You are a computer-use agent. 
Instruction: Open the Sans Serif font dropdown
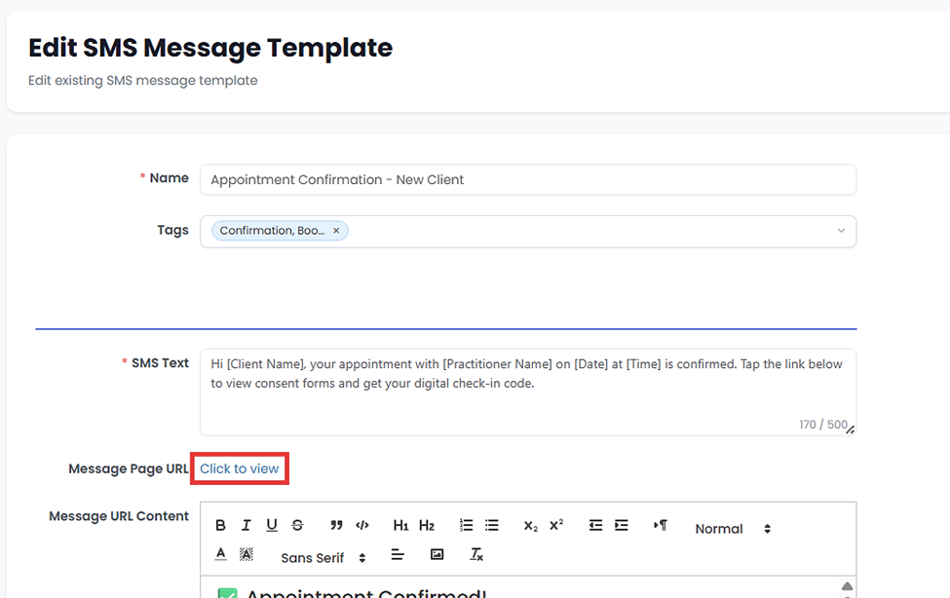(x=323, y=558)
